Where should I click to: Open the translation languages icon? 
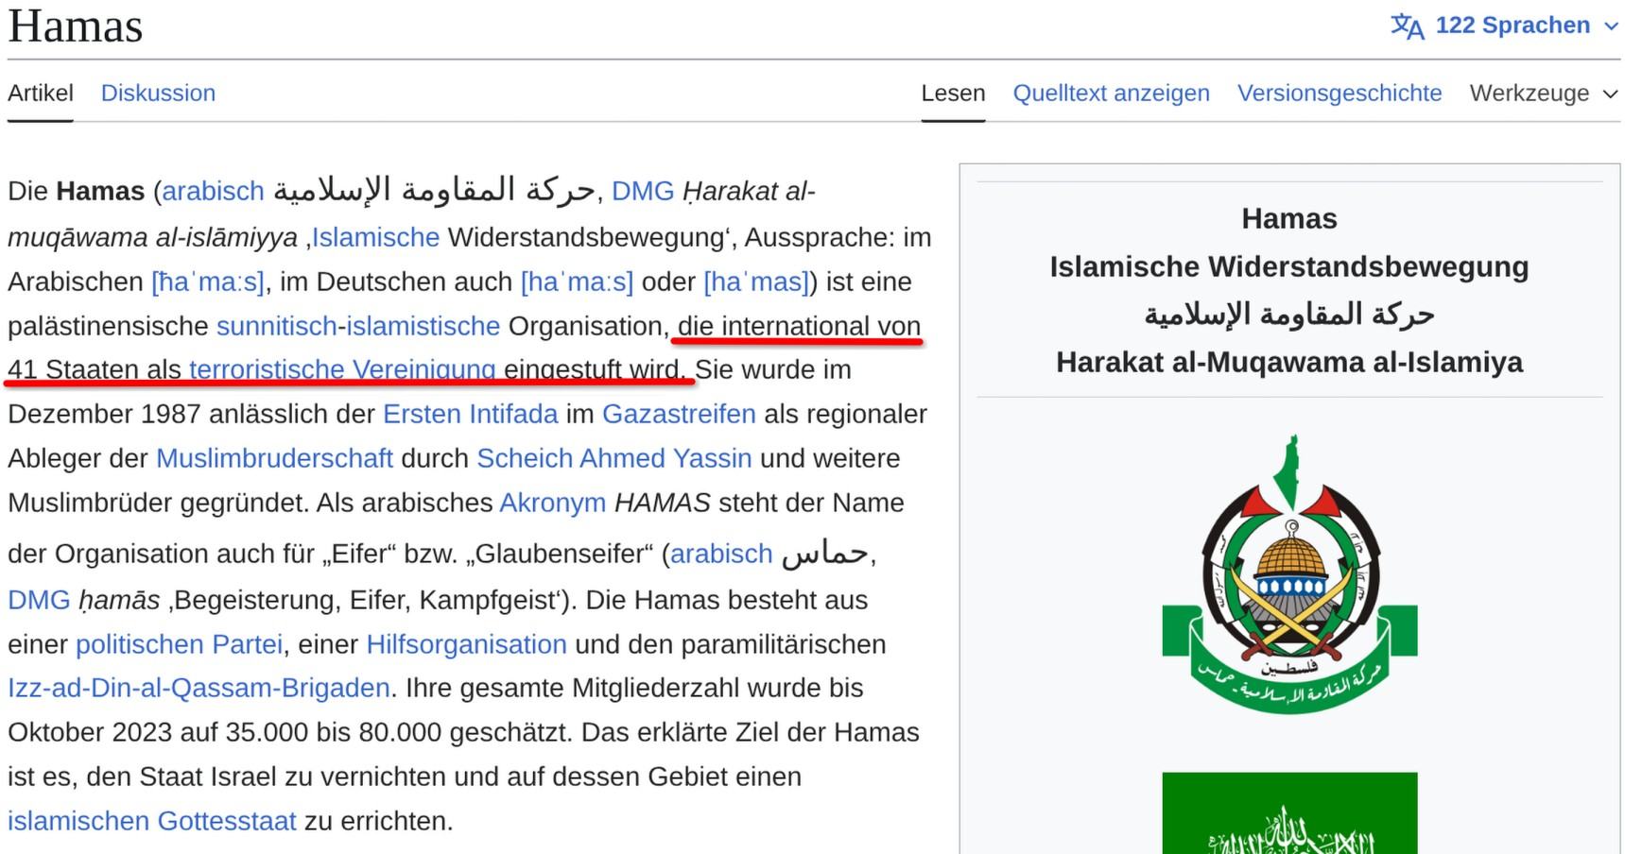point(1407,26)
